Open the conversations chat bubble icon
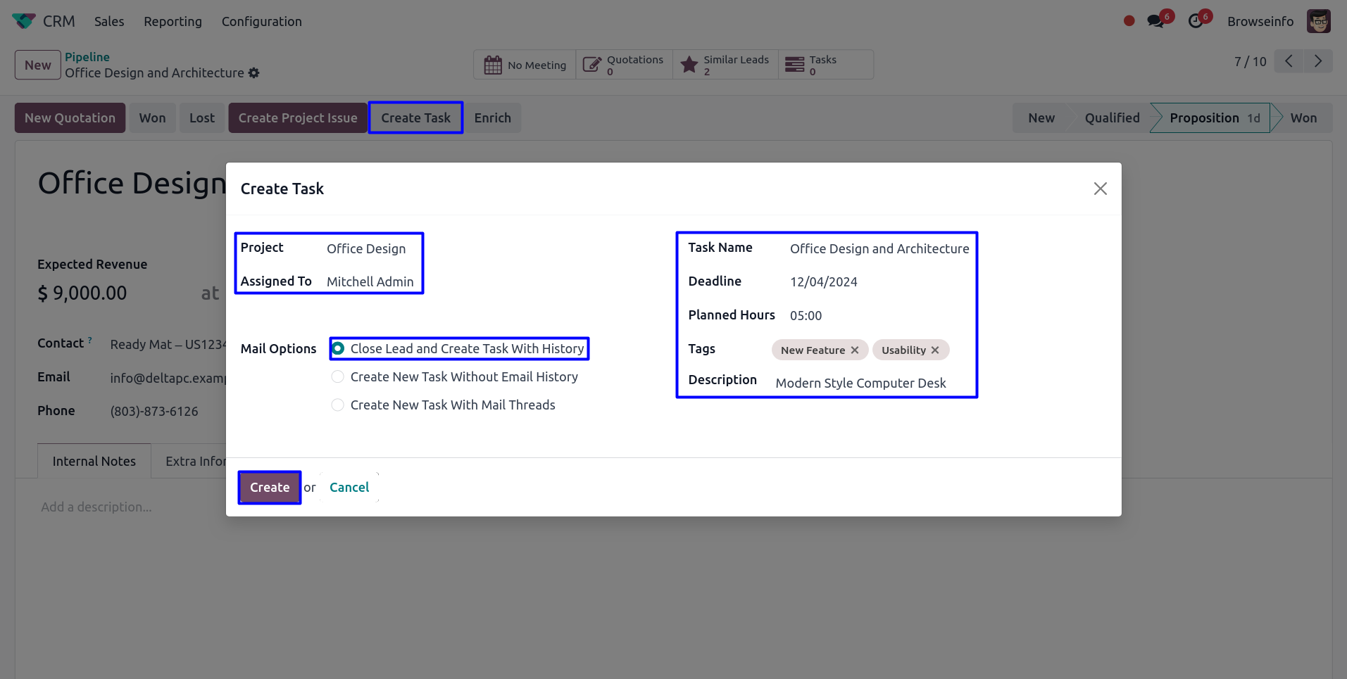 pos(1155,21)
